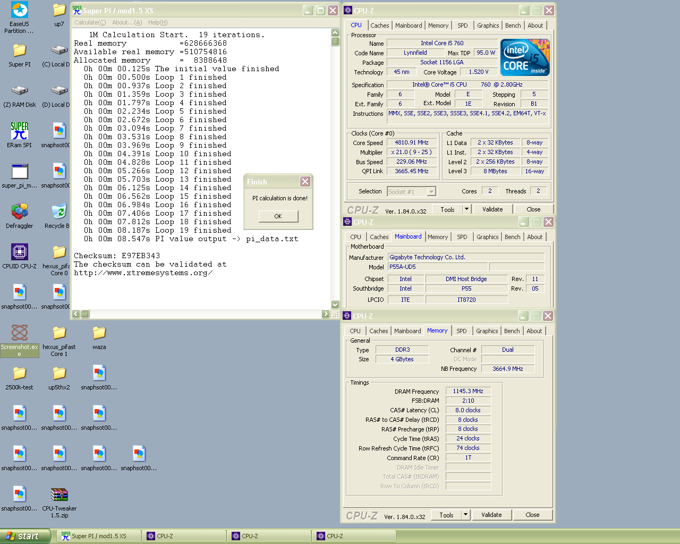Open CPU tab in bottom CPU-Z Memory window
The width and height of the screenshot is (680, 544).
pyautogui.click(x=355, y=331)
